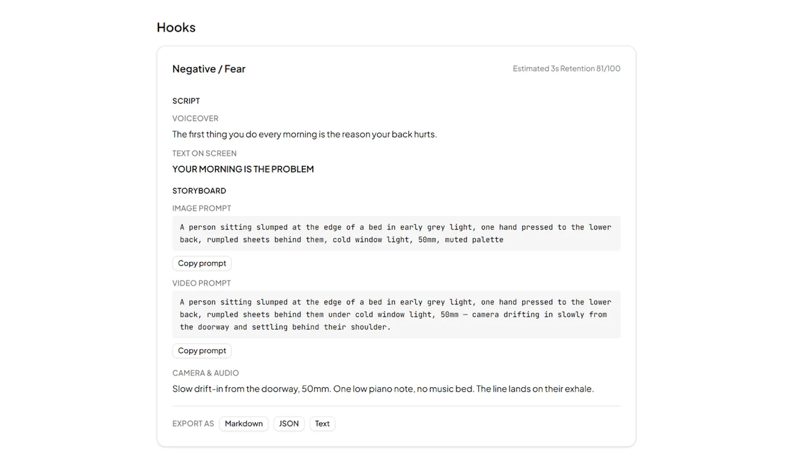The image size is (793, 474).
Task: Click the slow drift-in camera description
Action: click(383, 389)
